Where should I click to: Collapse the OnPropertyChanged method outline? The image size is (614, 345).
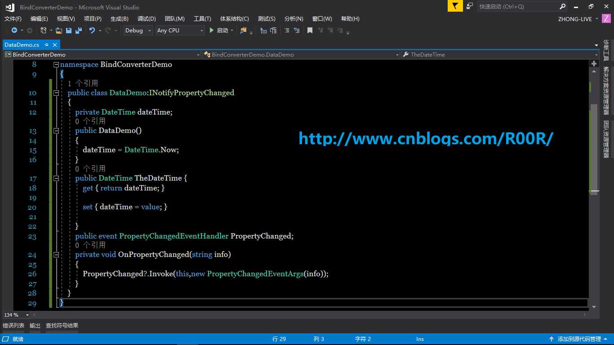[x=56, y=255]
